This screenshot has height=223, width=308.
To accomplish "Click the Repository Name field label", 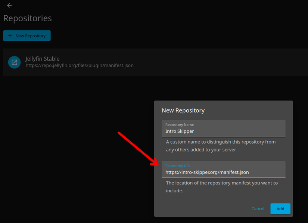I will point(180,125).
